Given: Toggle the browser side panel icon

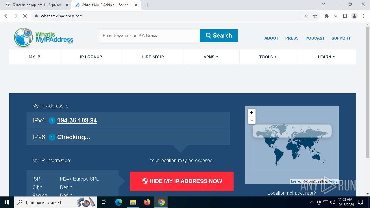Looking at the screenshot, I should [x=345, y=16].
